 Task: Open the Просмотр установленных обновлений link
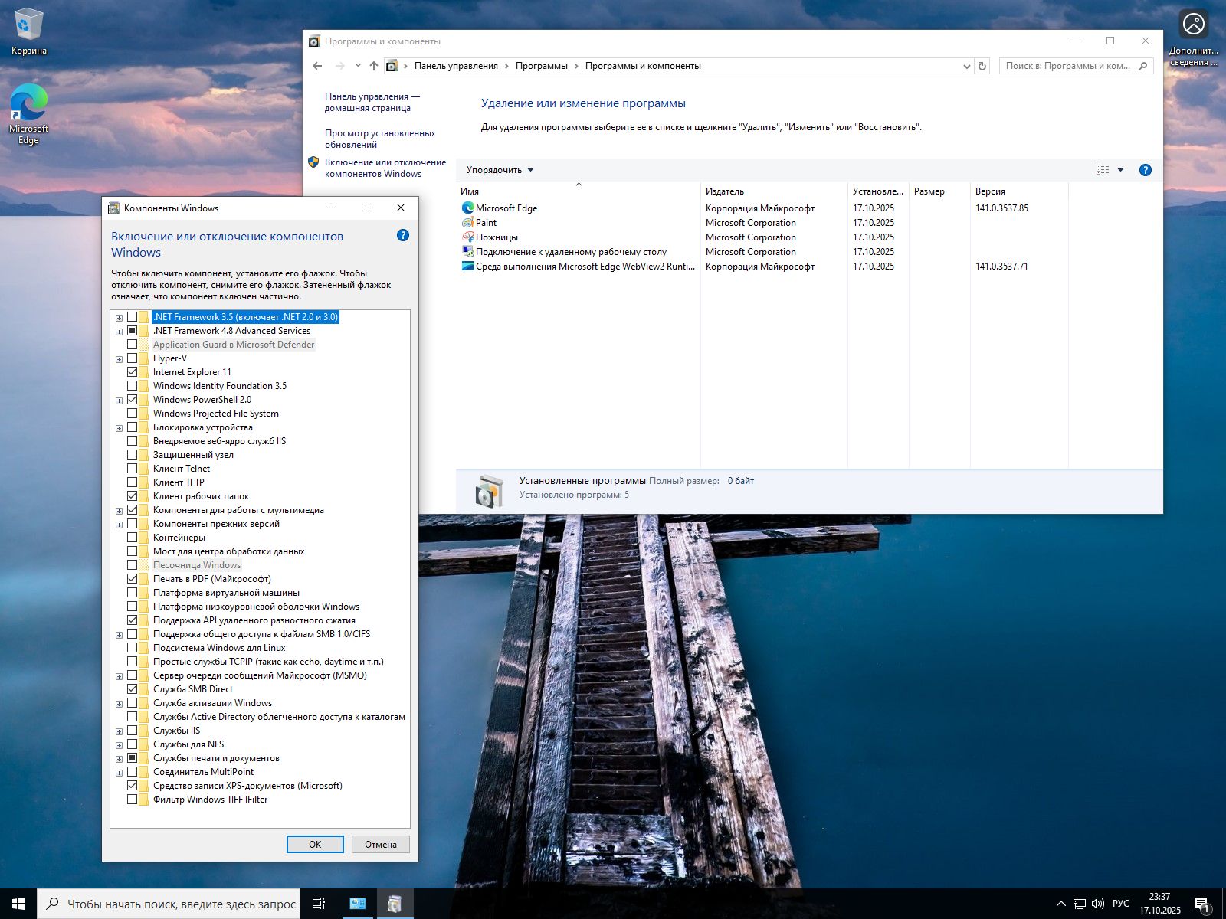(379, 139)
